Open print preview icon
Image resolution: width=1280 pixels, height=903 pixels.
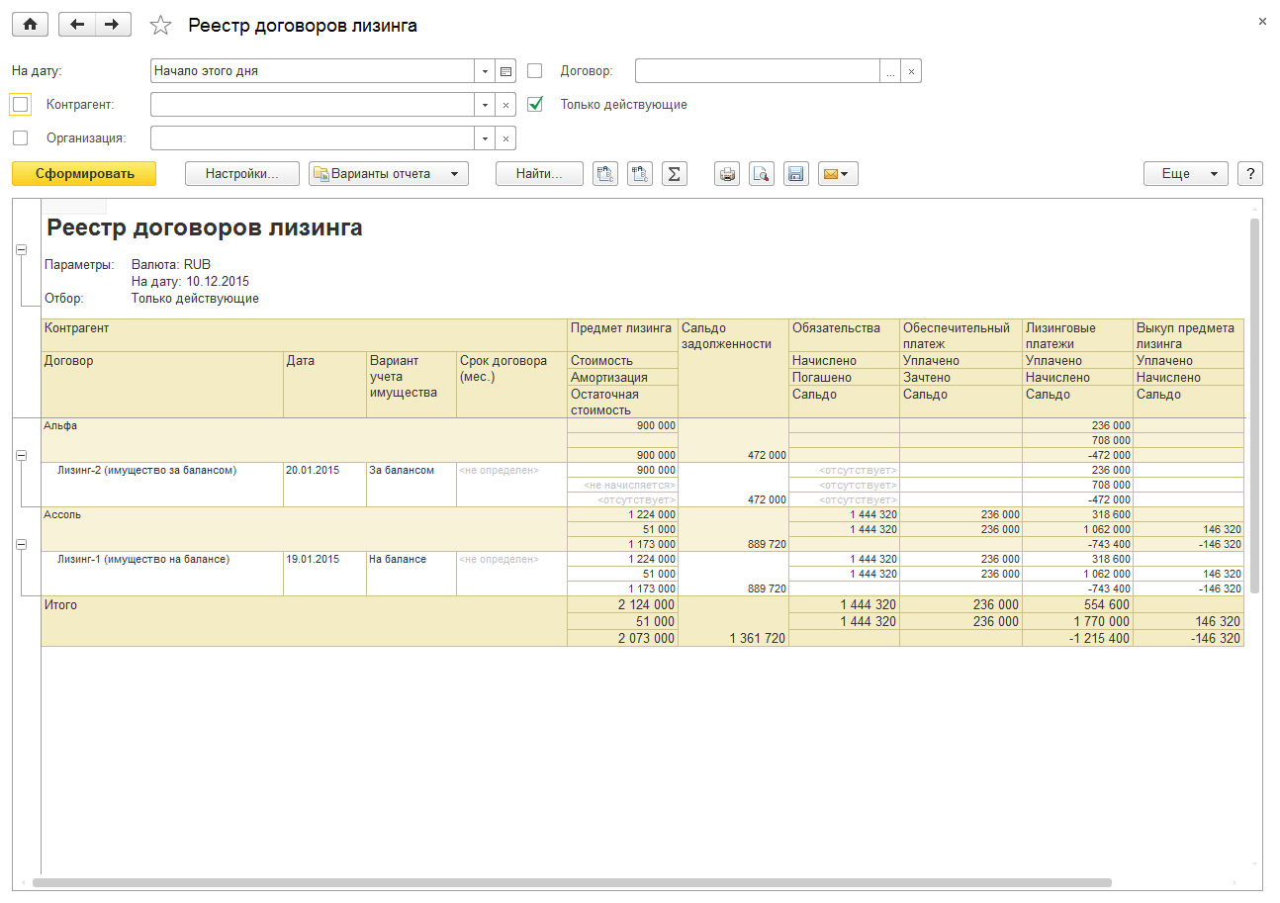761,174
